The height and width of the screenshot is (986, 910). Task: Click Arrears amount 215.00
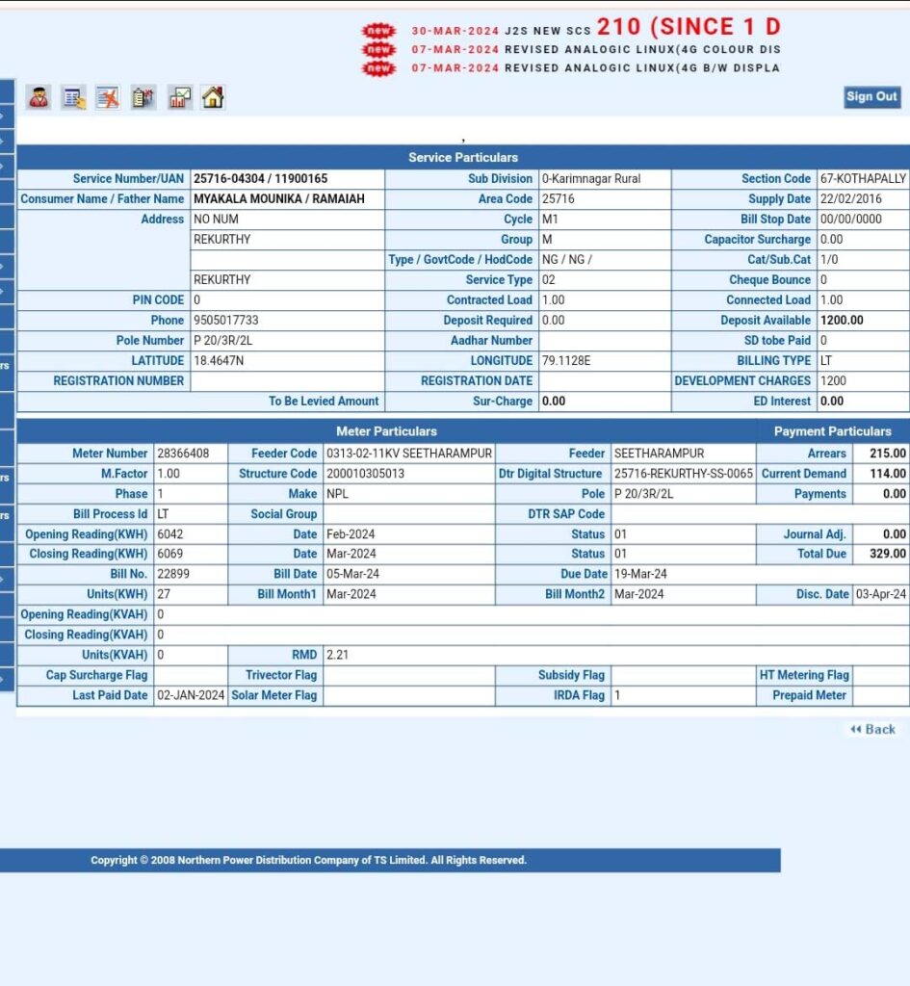887,454
